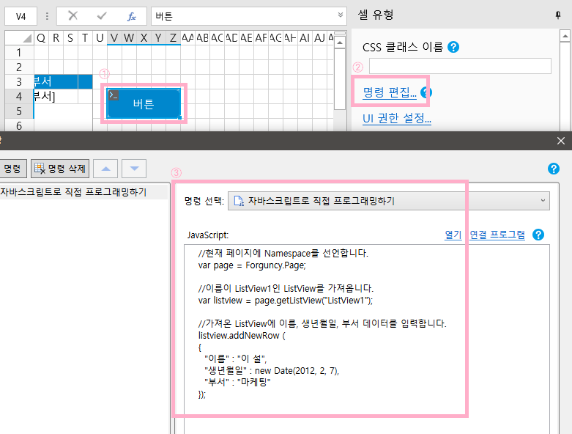This screenshot has height=434, width=572.
Task: Open the UI 권한 설정... link
Action: [396, 118]
